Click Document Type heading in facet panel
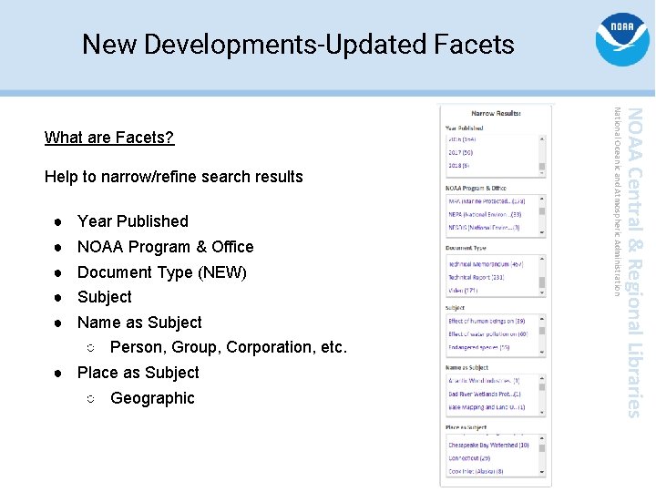656x492 pixels. tap(466, 248)
